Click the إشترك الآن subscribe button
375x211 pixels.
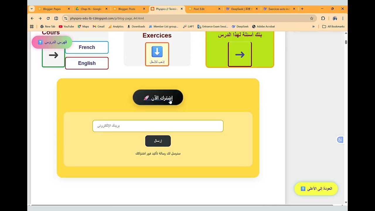coord(158,98)
